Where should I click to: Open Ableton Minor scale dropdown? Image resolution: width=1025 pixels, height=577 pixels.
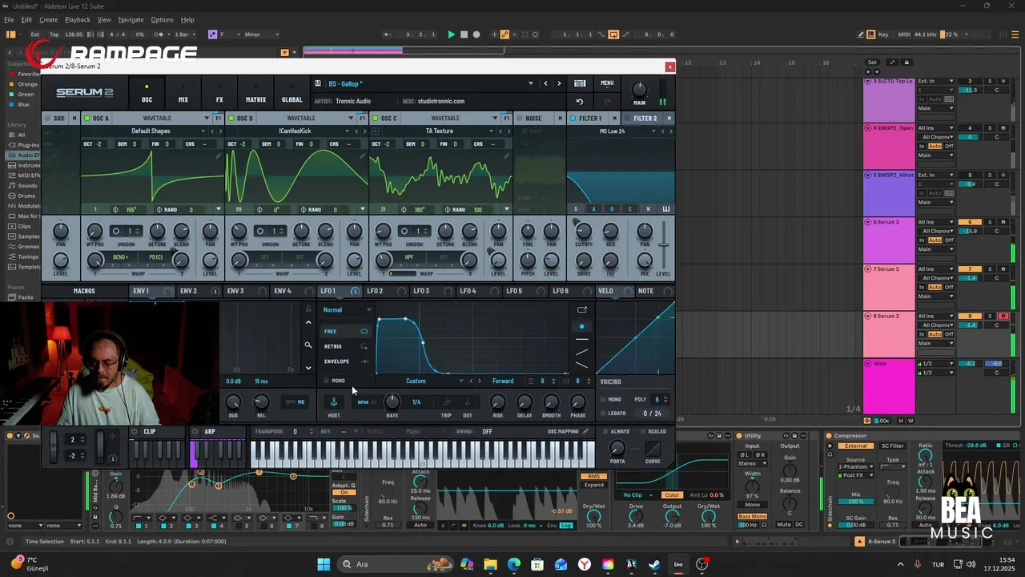coord(263,34)
